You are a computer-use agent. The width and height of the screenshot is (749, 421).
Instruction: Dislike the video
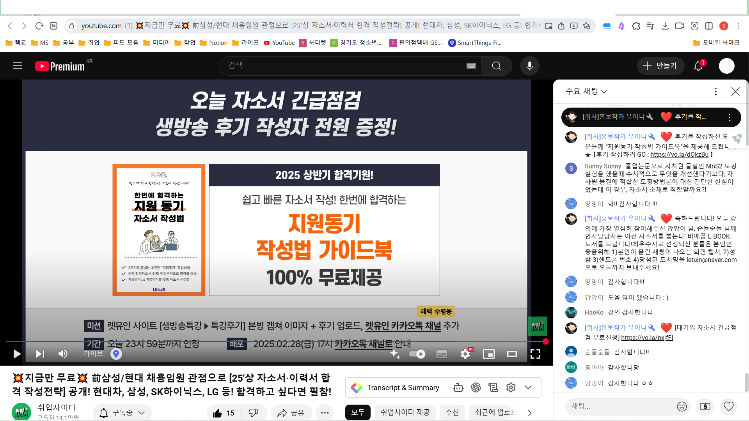click(x=254, y=413)
